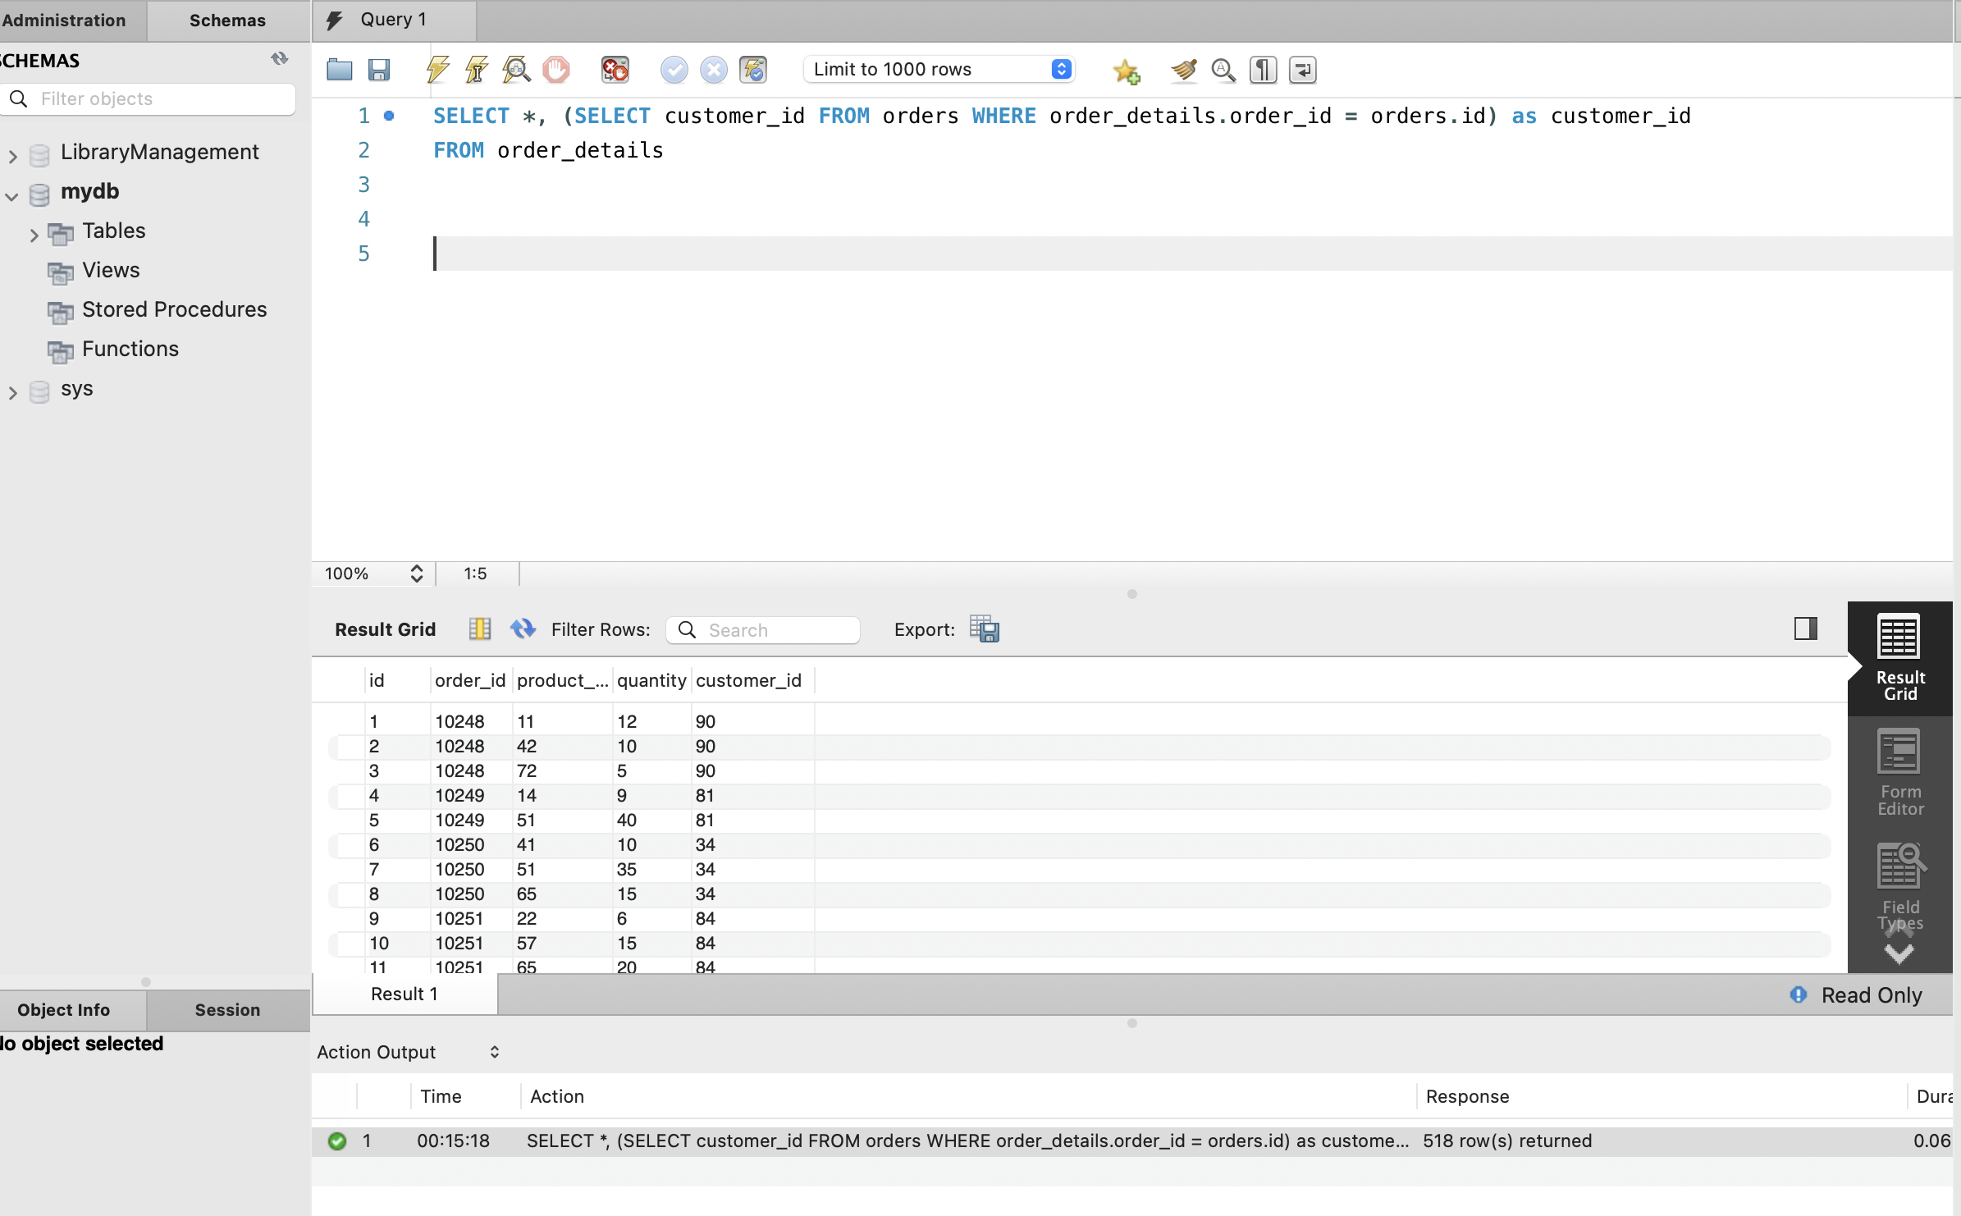Export recordset to external file
1961x1216 pixels.
(x=984, y=629)
